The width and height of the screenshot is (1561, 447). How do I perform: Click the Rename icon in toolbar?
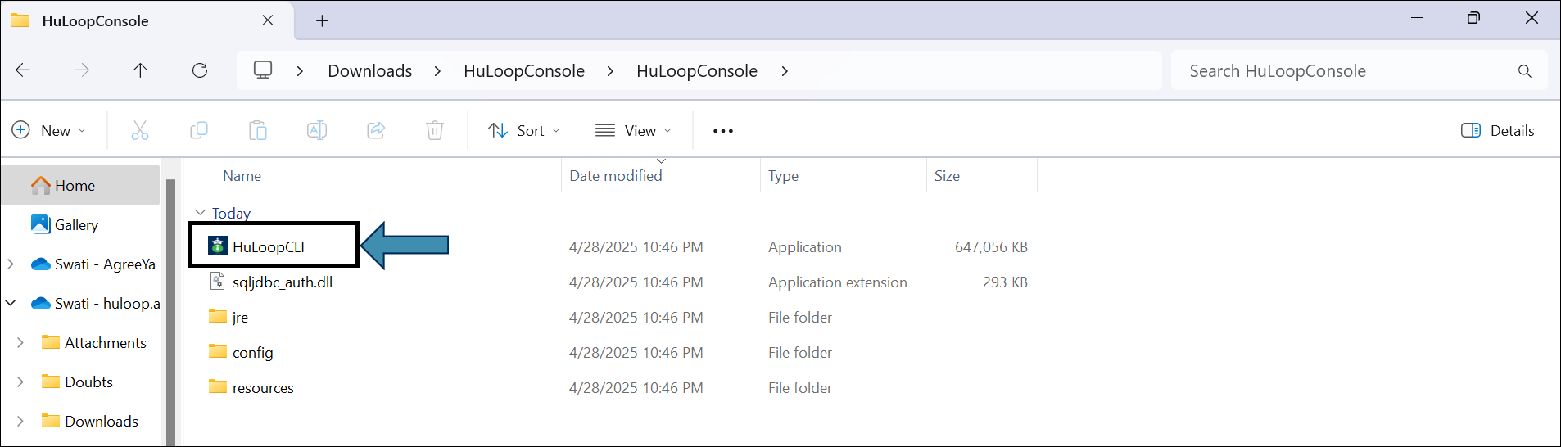click(317, 130)
